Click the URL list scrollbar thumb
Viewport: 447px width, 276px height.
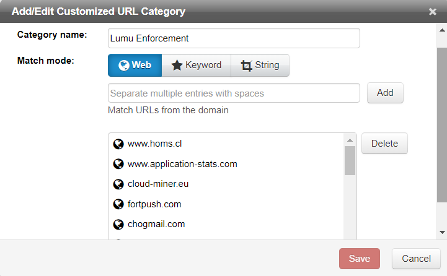[x=350, y=160]
